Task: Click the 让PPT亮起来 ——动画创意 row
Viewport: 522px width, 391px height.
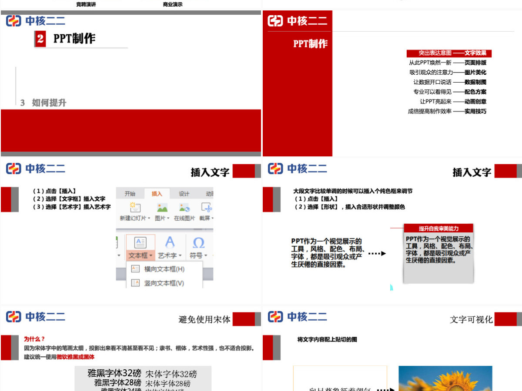Action: pyautogui.click(x=453, y=101)
